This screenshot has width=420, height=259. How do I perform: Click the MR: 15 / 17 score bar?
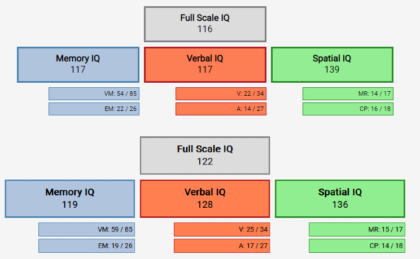[x=357, y=229]
